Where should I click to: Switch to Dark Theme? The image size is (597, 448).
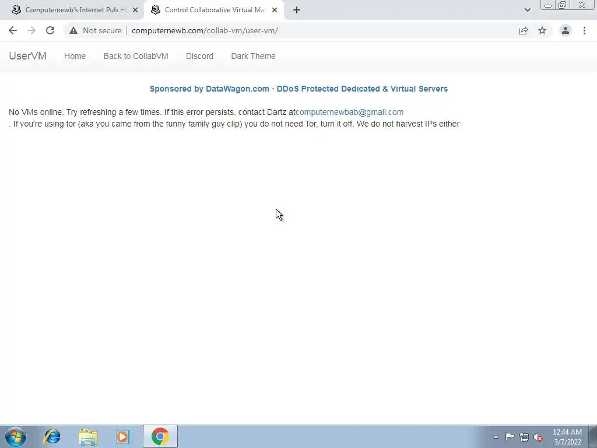[x=253, y=56]
